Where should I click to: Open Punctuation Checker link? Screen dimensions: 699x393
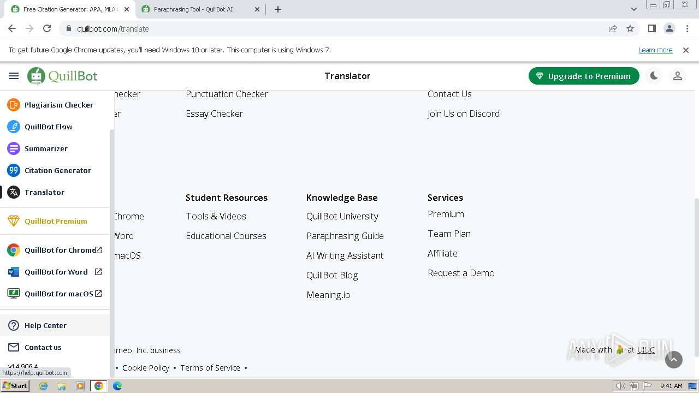point(227,94)
